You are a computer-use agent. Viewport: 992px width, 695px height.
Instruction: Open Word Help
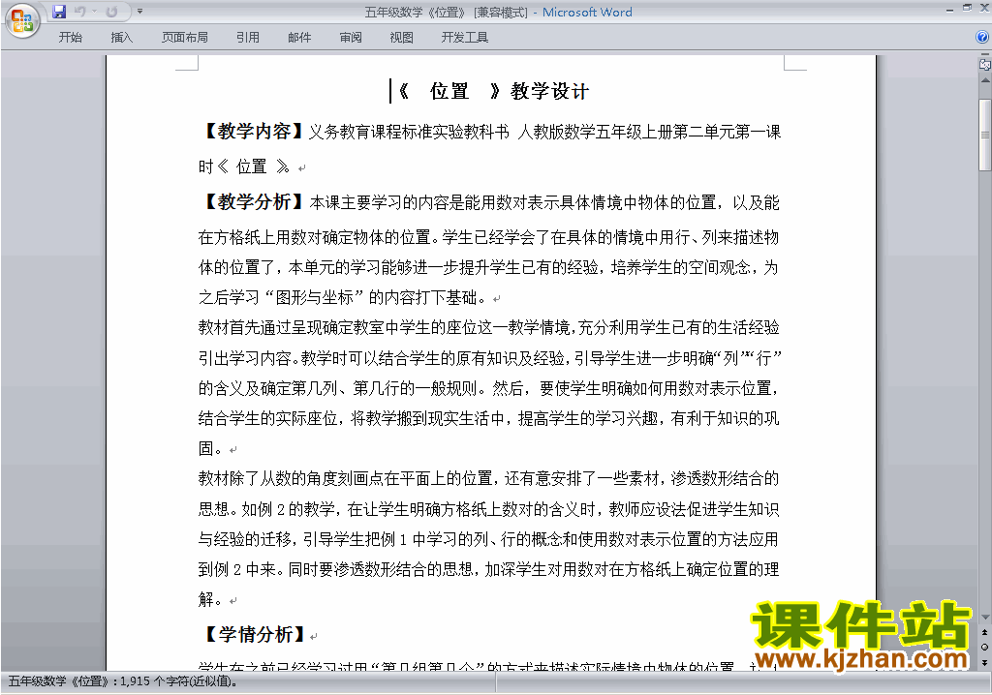[982, 38]
